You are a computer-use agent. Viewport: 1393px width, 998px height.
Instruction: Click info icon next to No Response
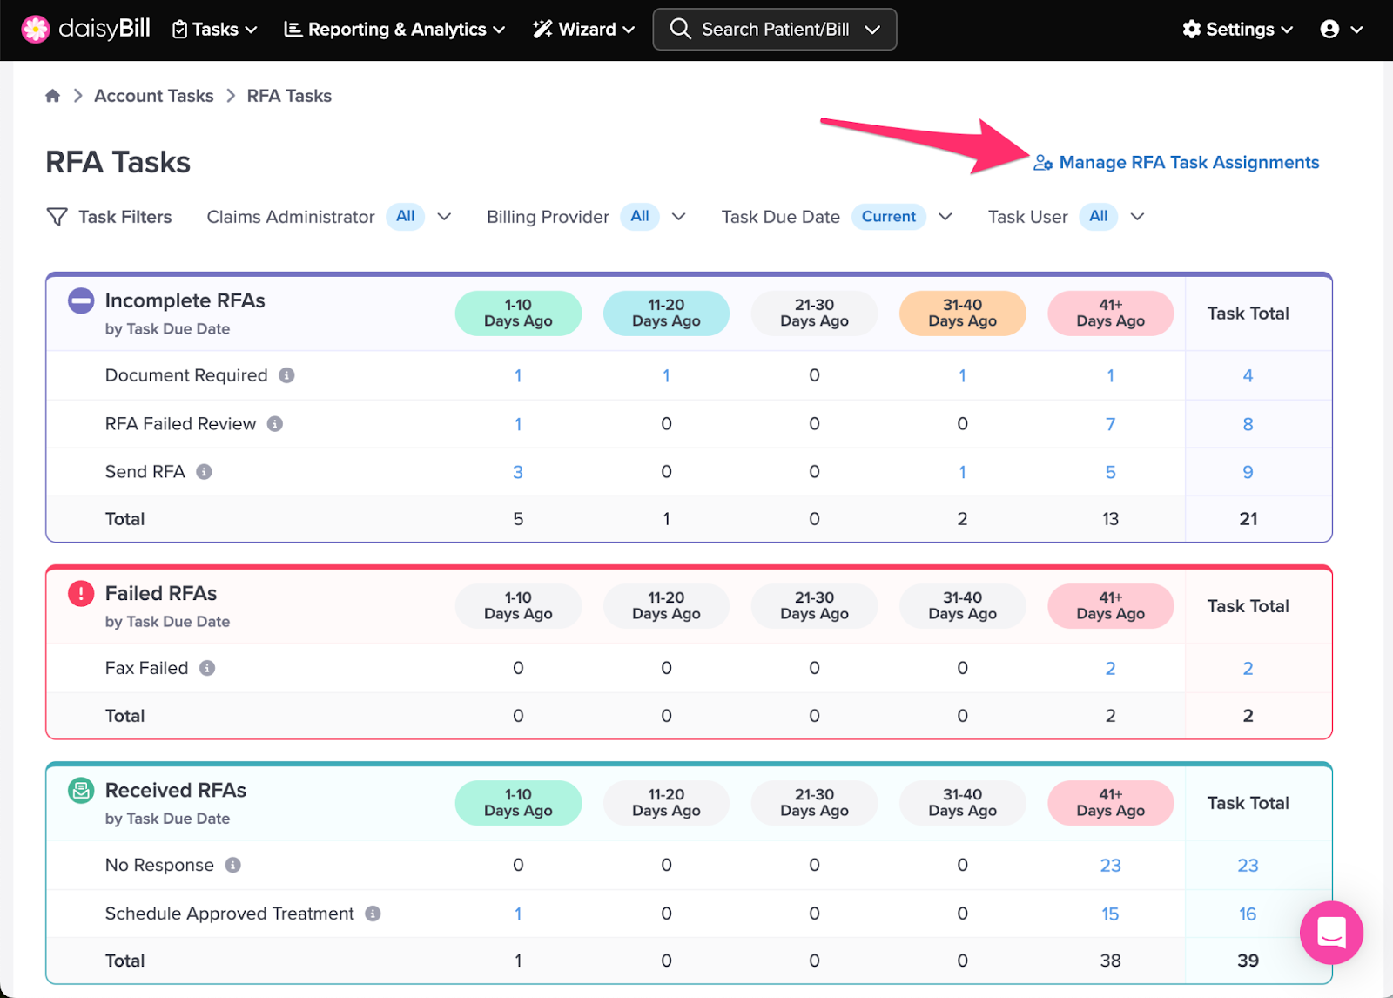pyautogui.click(x=233, y=865)
